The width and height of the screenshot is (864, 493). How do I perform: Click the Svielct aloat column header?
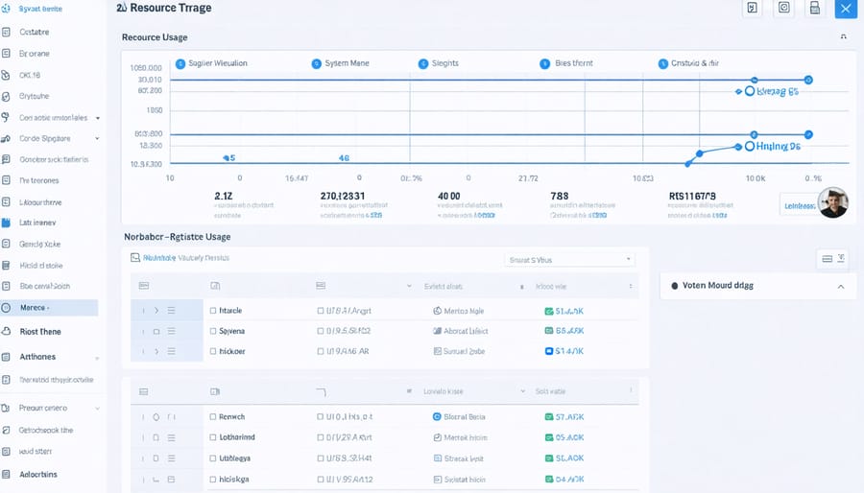[x=443, y=286]
